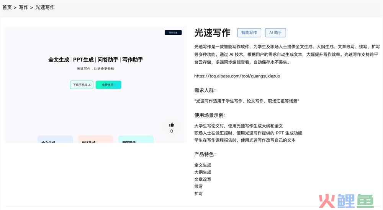Click 大纲生成 in the feature list
Image resolution: width=383 pixels, height=210 pixels.
point(203,172)
